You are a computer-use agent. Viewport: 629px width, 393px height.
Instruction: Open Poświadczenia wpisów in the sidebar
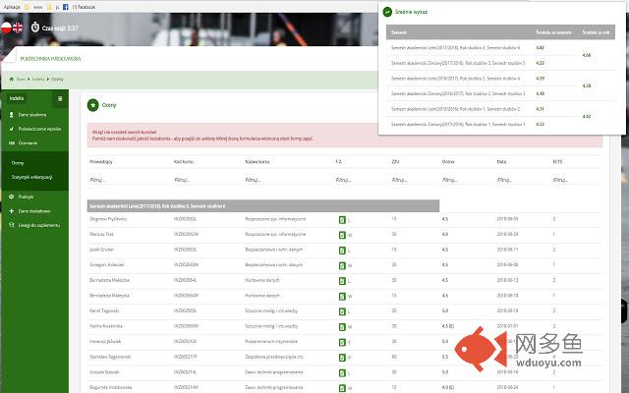[39, 129]
